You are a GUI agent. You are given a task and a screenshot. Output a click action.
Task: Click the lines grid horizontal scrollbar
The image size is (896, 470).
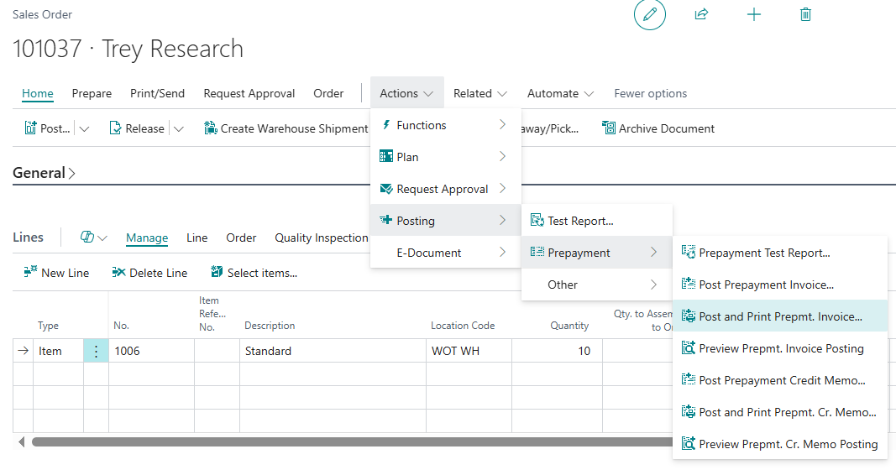tap(352, 441)
